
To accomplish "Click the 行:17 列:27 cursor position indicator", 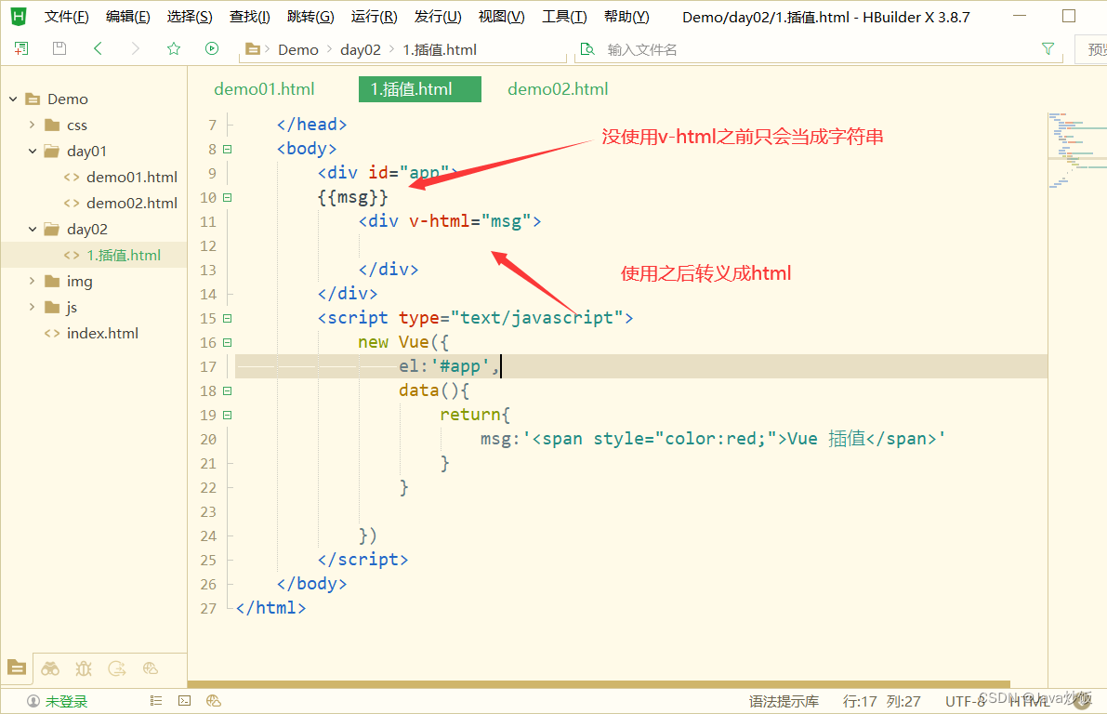I will 882,701.
